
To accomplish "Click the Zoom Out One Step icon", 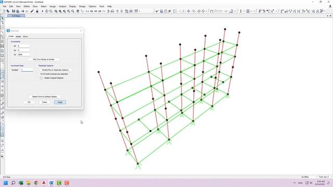I will click(73, 11).
